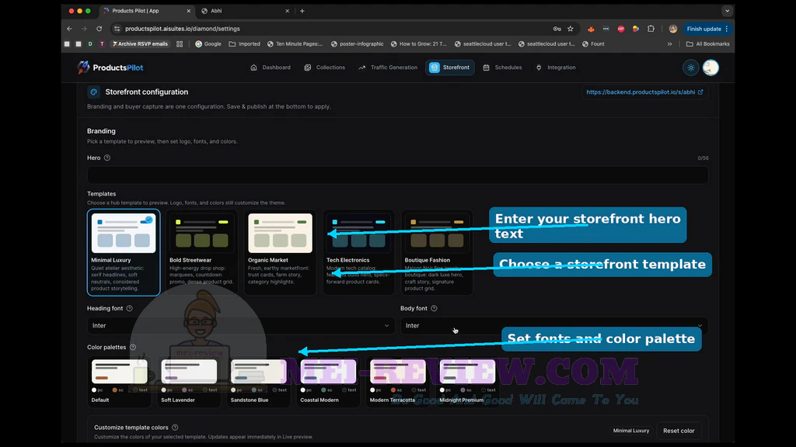Select the Storefront nav item
The width and height of the screenshot is (796, 447).
coord(450,68)
